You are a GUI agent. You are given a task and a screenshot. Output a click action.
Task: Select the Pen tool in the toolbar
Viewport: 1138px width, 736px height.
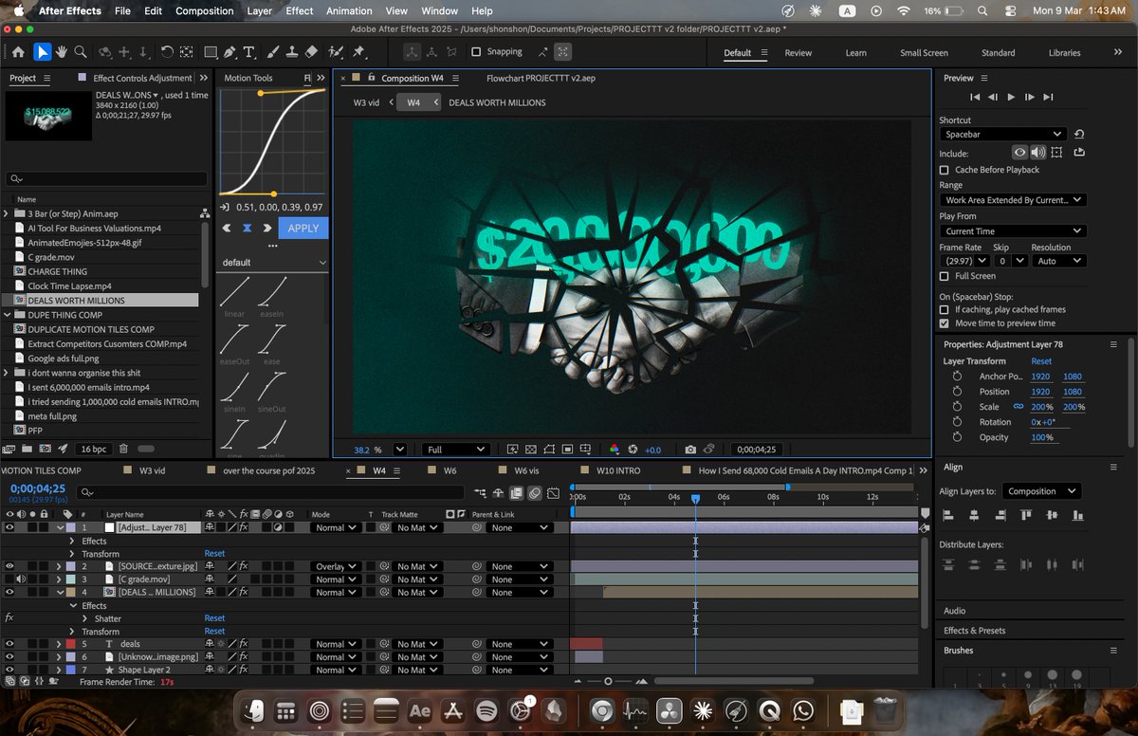point(230,52)
